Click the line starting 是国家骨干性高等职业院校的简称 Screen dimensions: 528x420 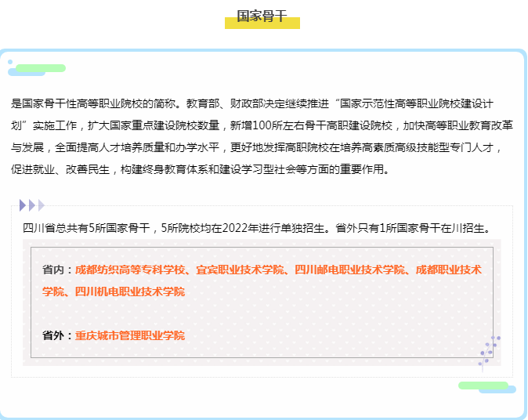click(x=252, y=103)
